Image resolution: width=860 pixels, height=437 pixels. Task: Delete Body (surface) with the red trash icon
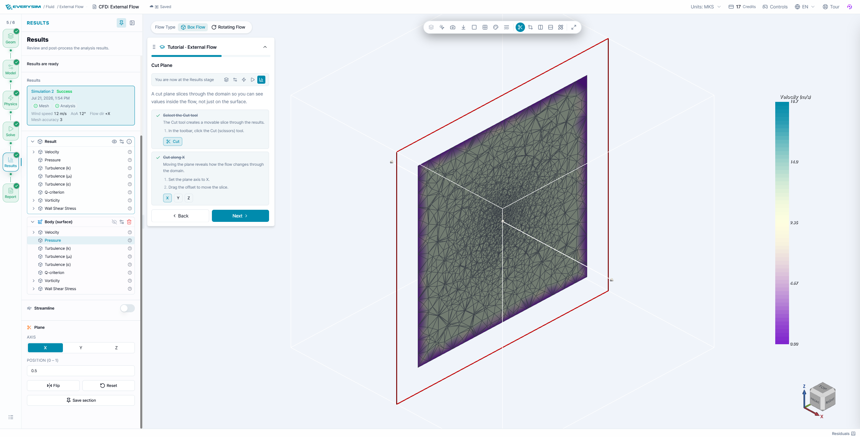(x=129, y=222)
